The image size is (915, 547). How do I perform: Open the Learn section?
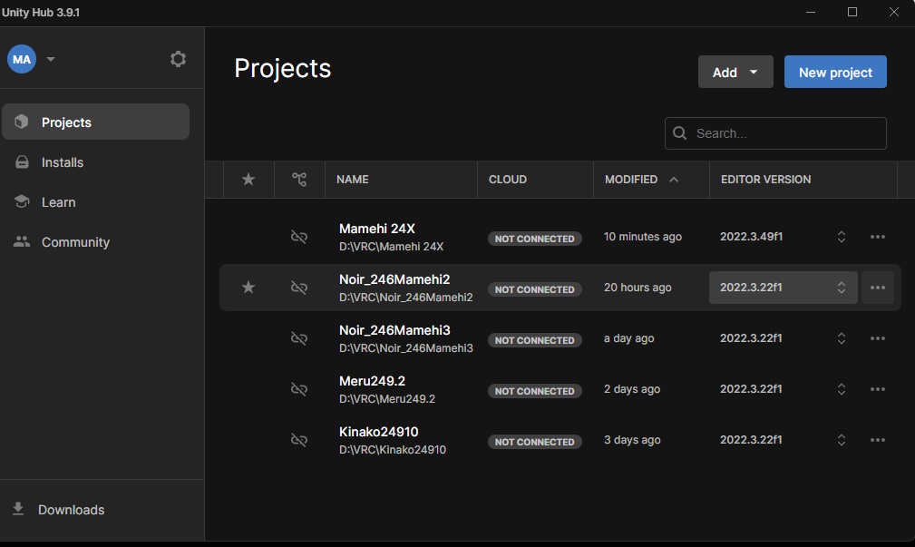[58, 202]
